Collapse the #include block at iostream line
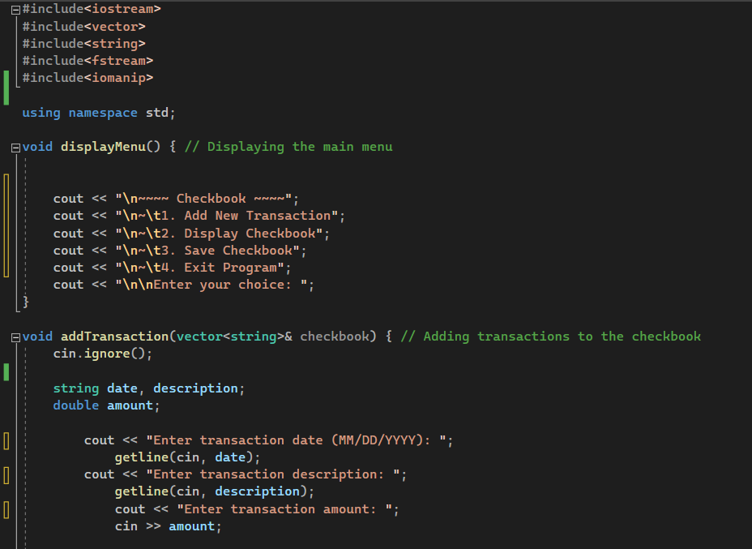Viewport: 752px width, 549px height. pyautogui.click(x=15, y=10)
